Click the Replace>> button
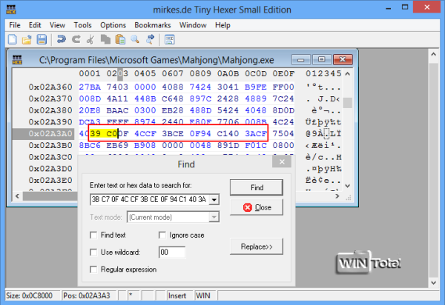 click(257, 247)
